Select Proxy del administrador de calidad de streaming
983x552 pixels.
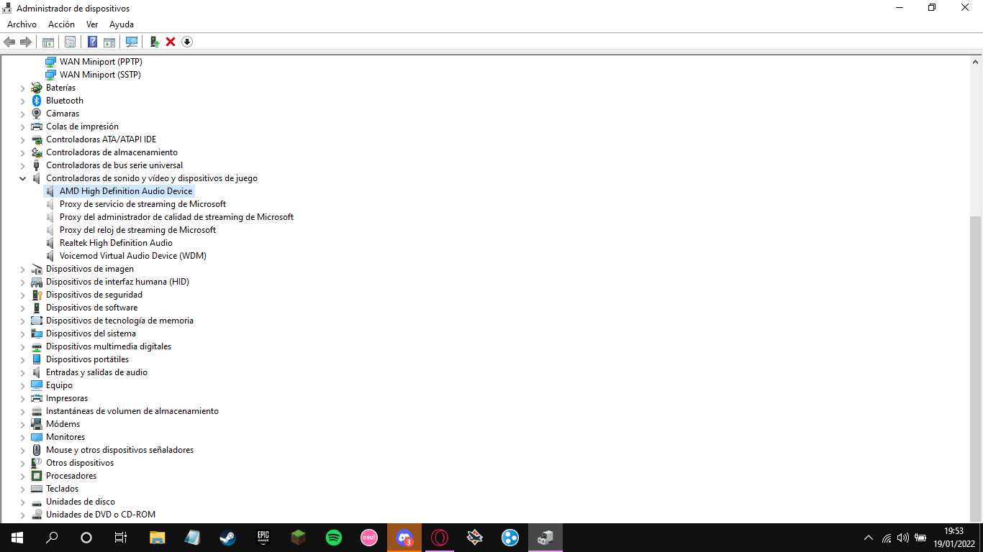click(x=176, y=217)
